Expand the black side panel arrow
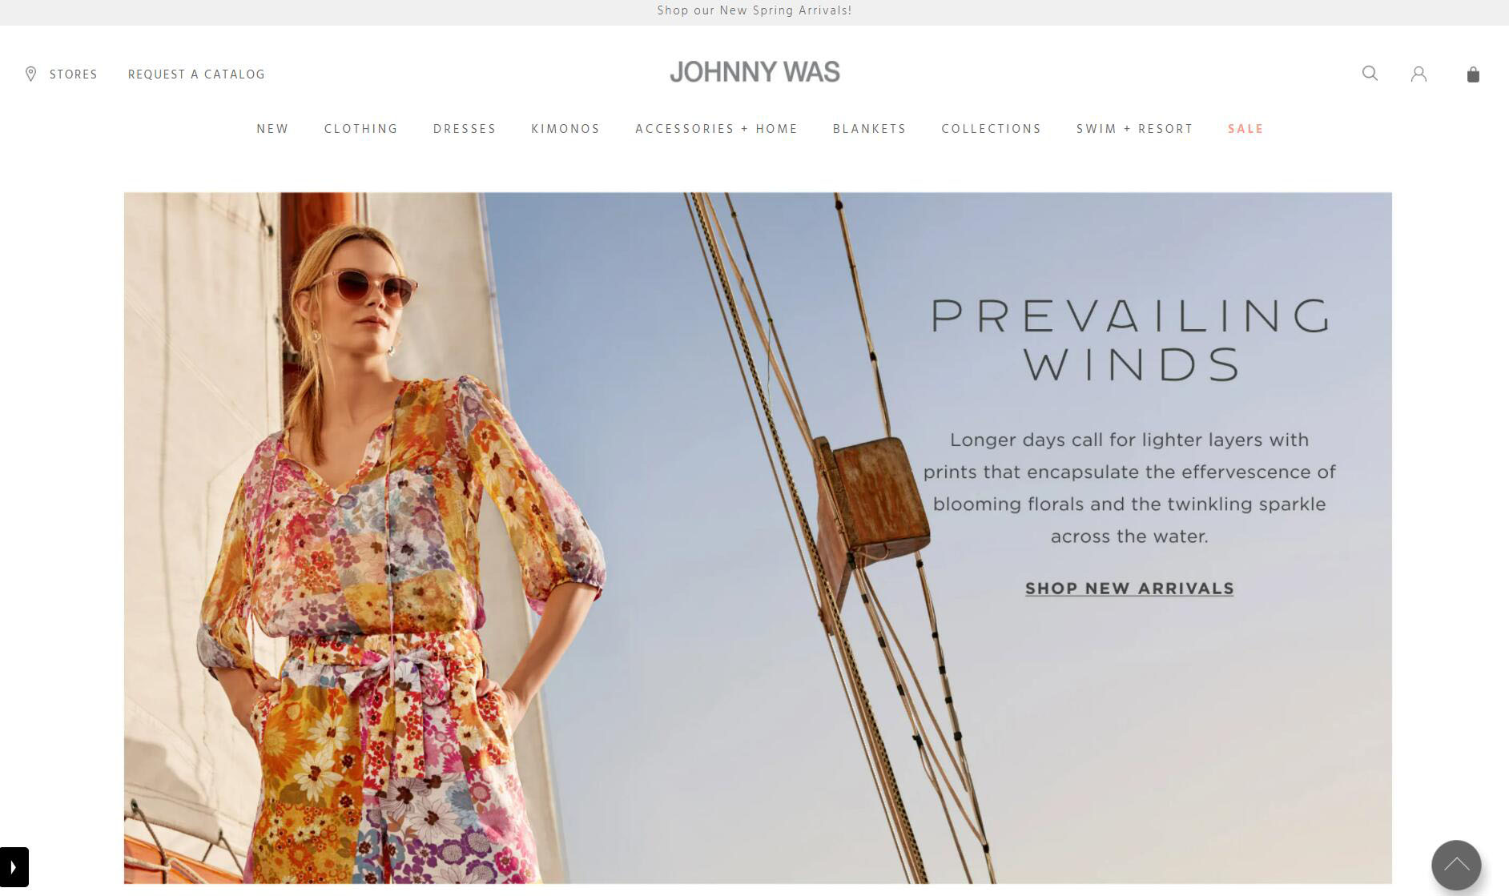Viewport: 1509px width, 896px height. click(x=14, y=867)
